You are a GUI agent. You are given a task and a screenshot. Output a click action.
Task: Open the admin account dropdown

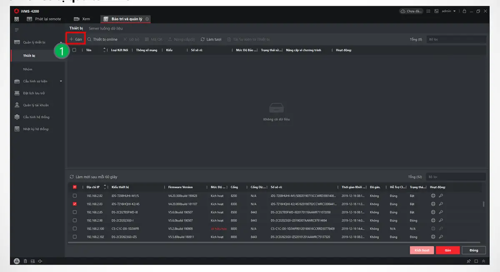pyautogui.click(x=448, y=11)
